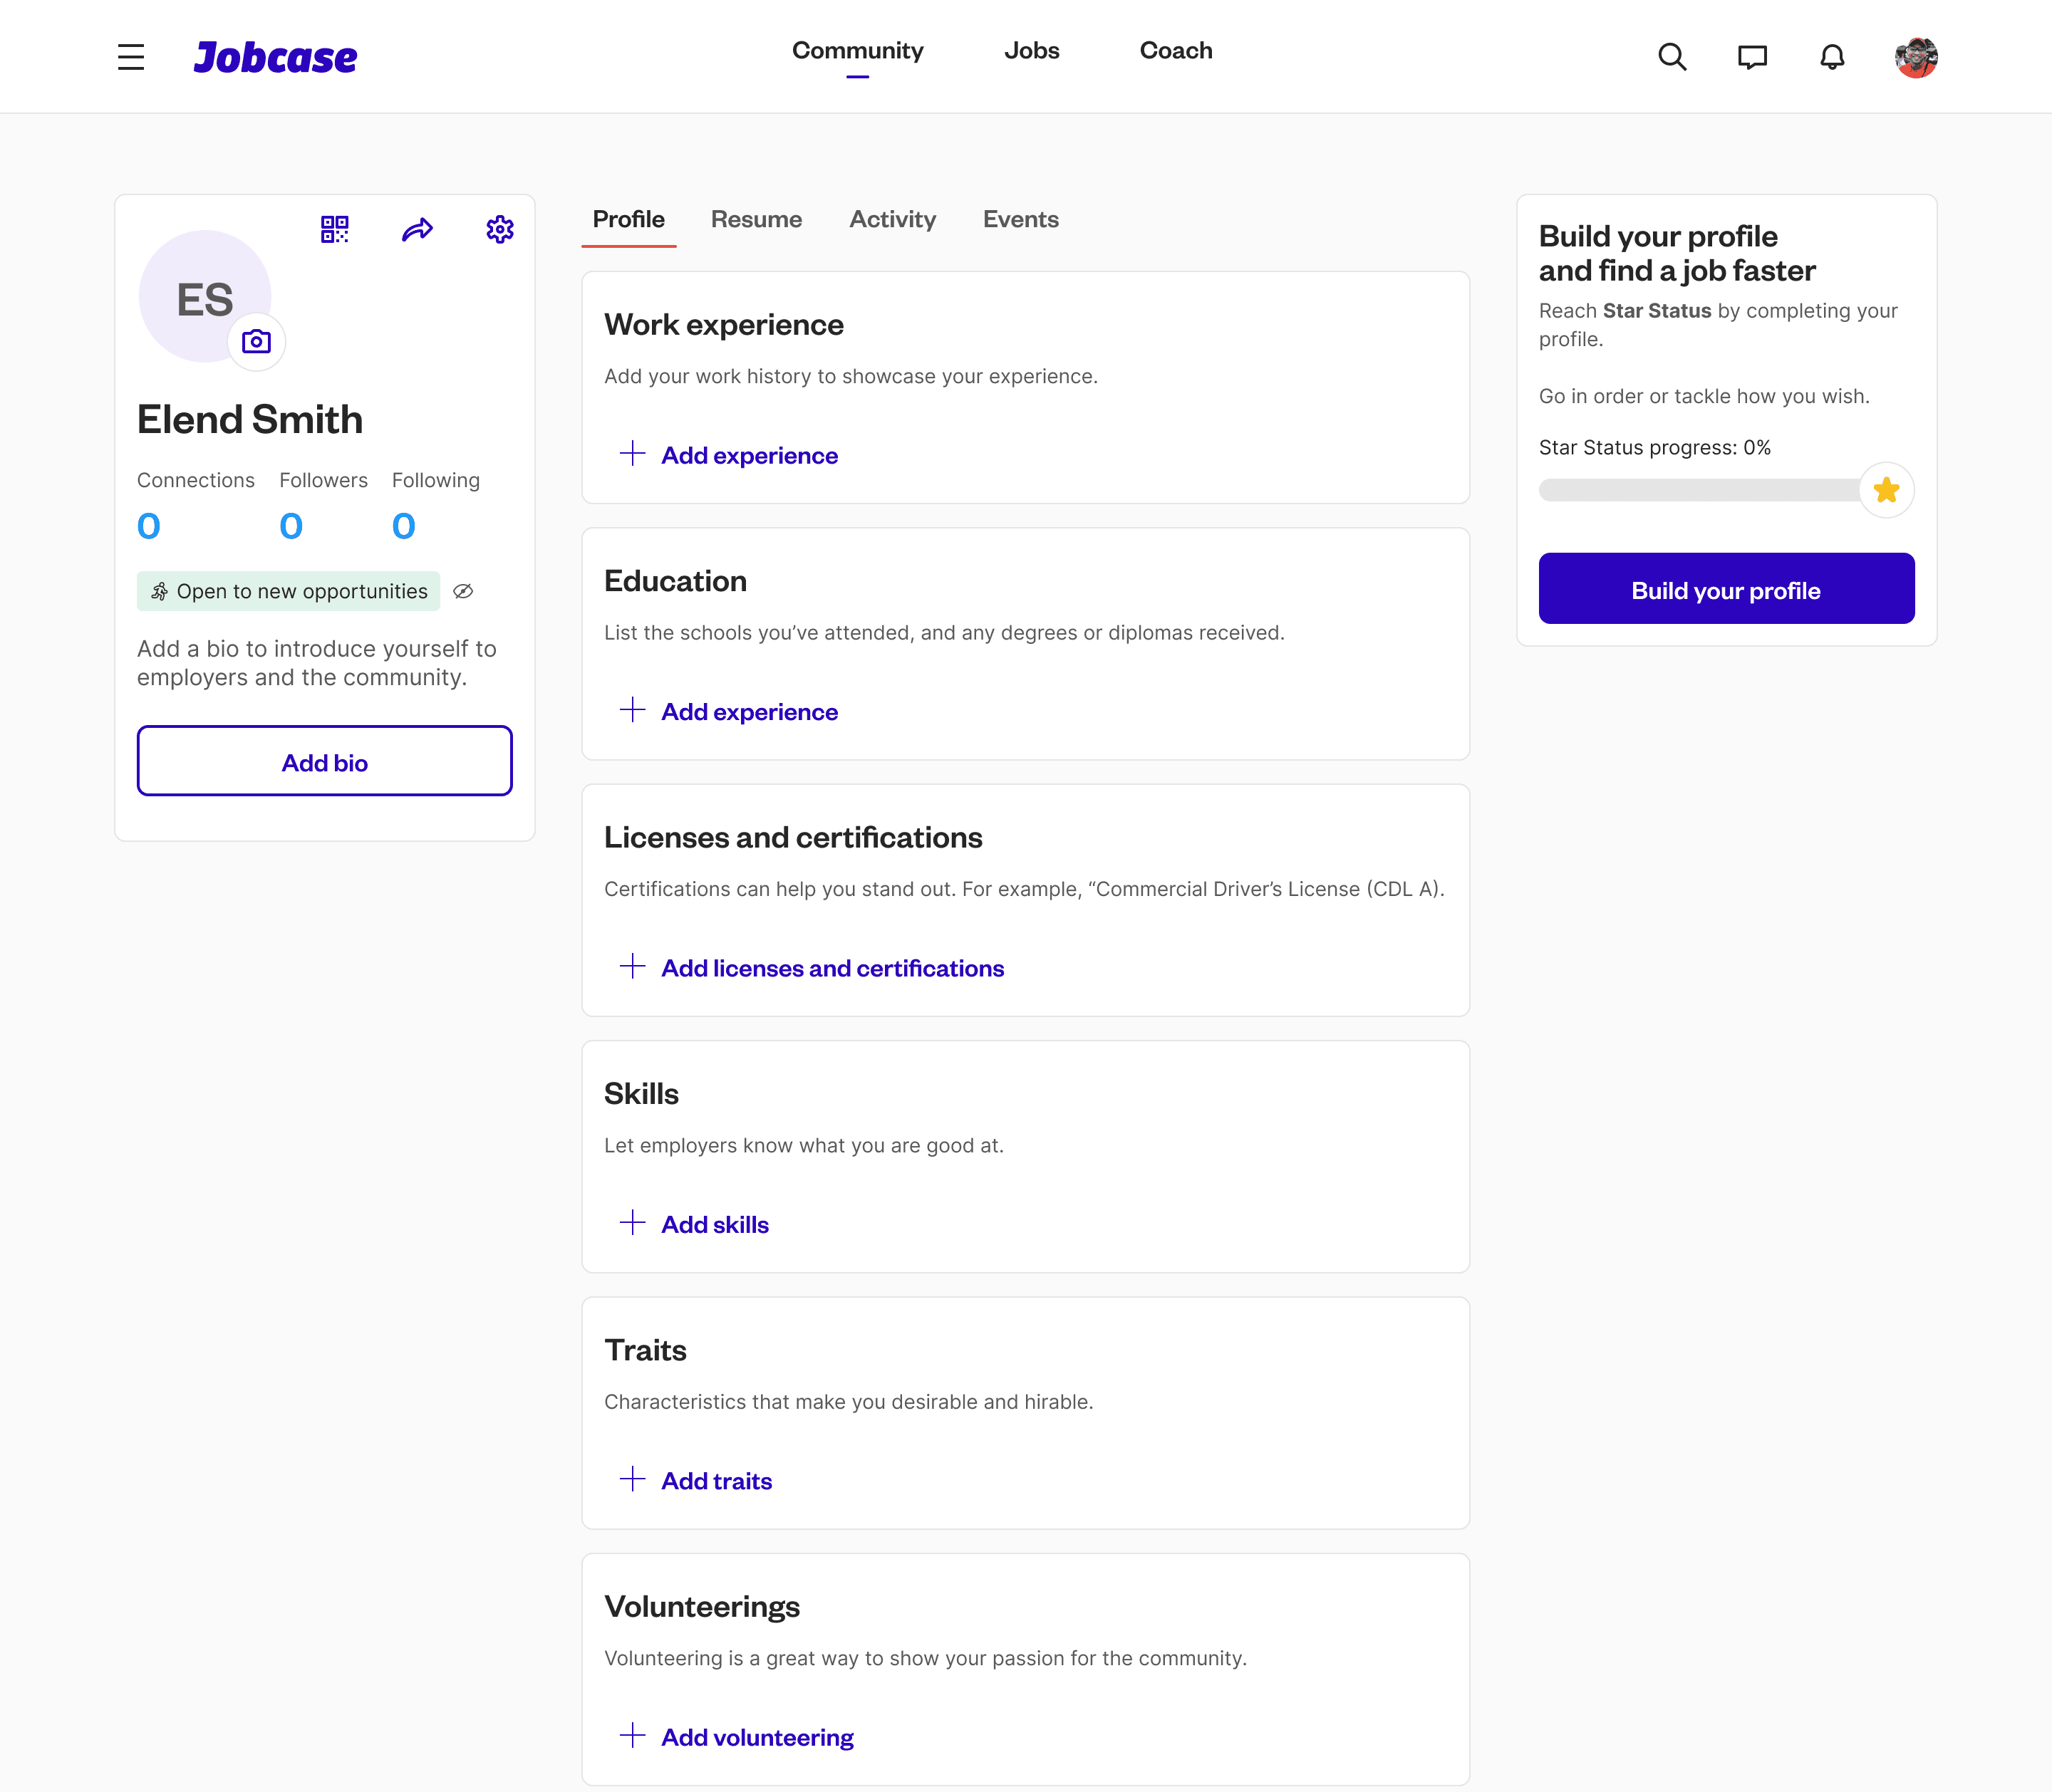Click the ES initials profile avatar
Image resolution: width=2052 pixels, height=1792 pixels.
(205, 297)
